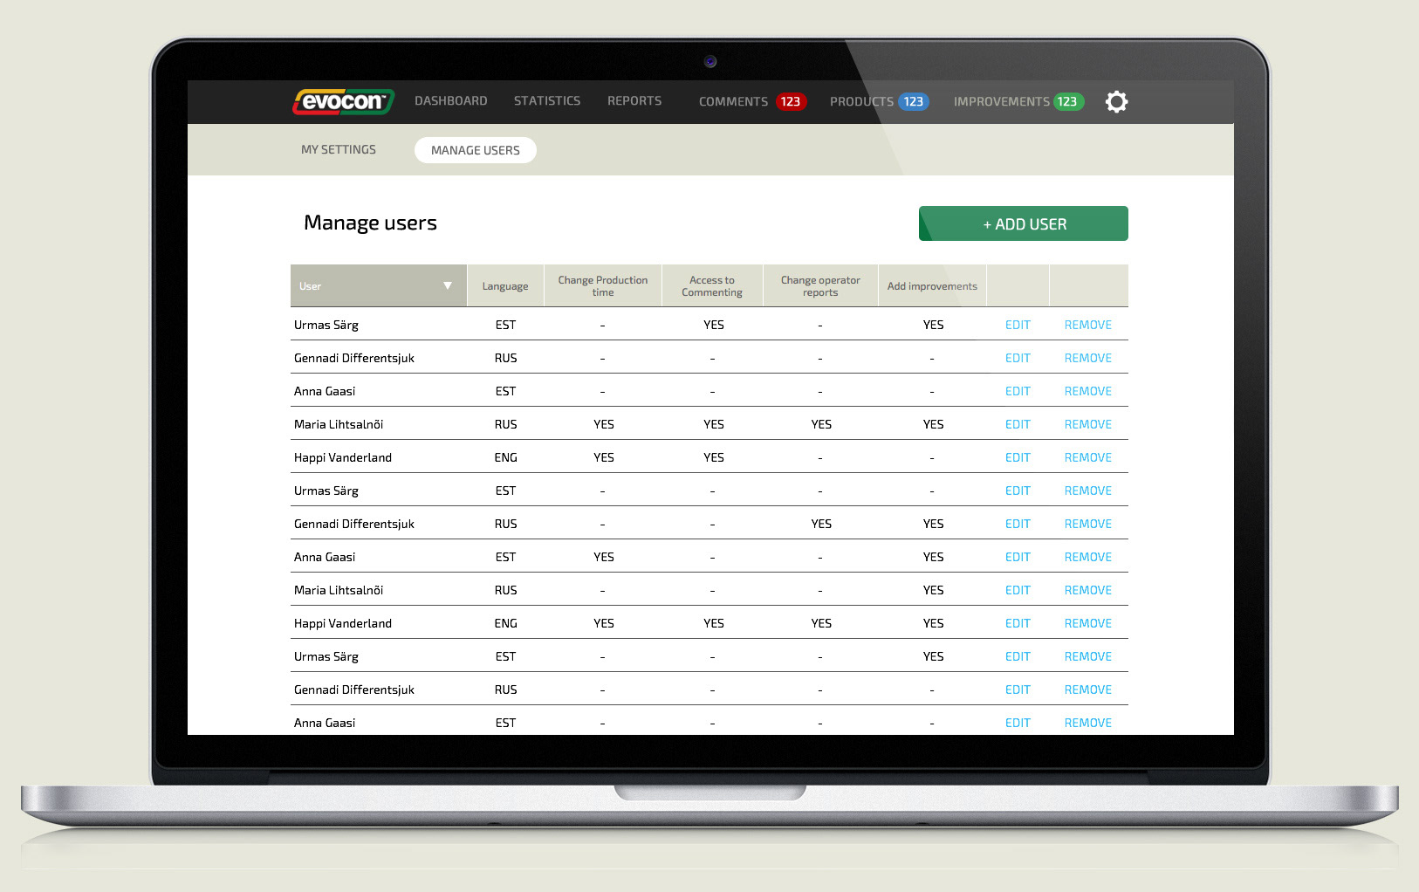
Task: Click the + ADD USER button
Action: (x=1024, y=223)
